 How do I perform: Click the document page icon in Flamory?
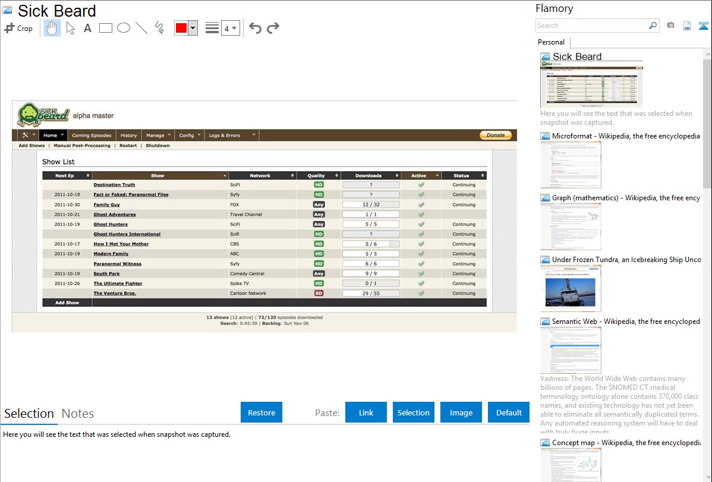click(x=687, y=26)
